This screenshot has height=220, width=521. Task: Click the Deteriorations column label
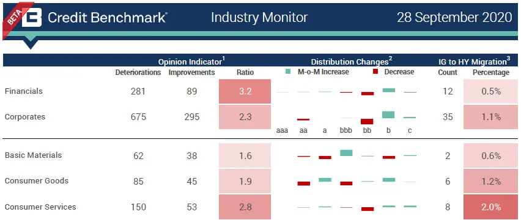tap(138, 73)
